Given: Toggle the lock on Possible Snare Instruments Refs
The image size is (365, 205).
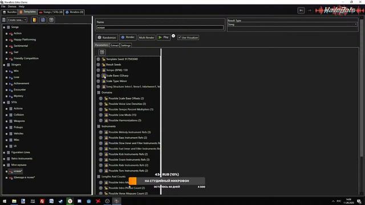Looking at the screenshot, I should 106,159.
